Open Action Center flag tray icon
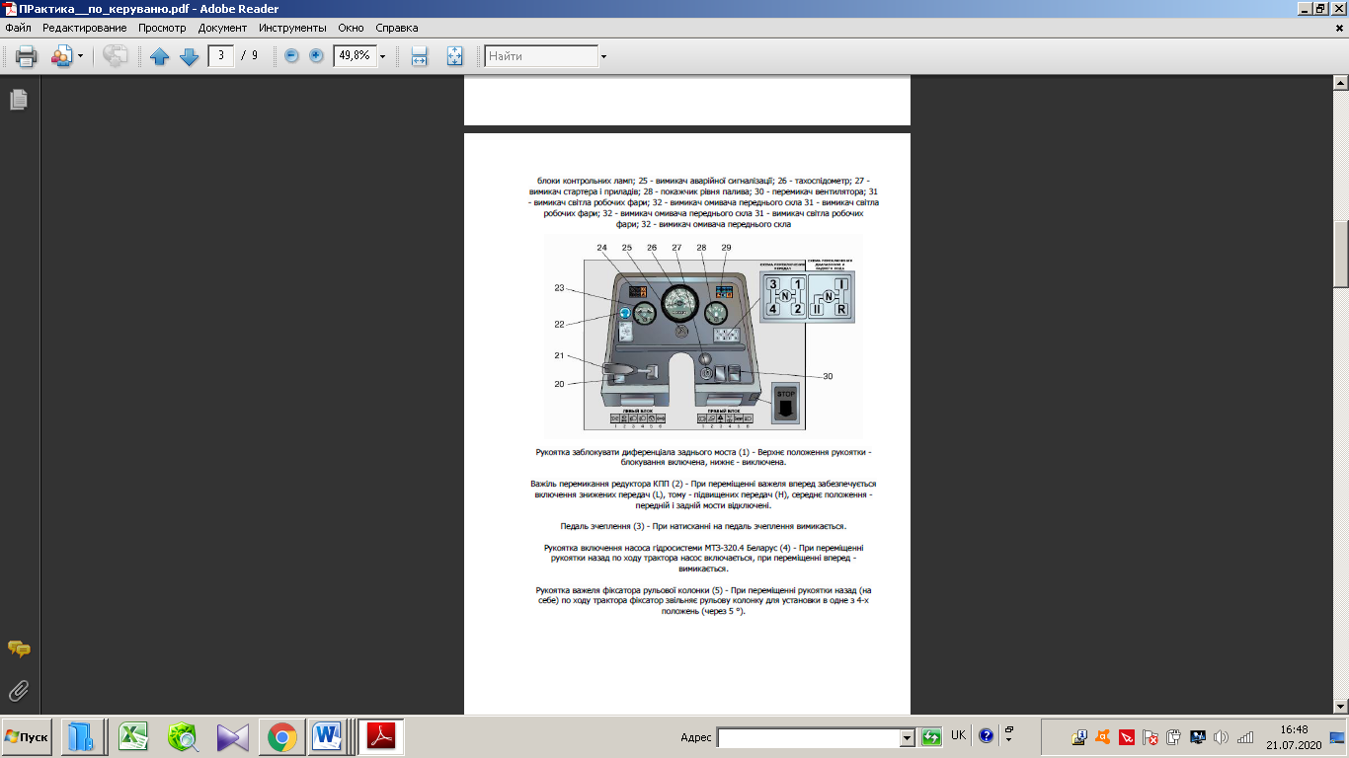This screenshot has height=758, width=1349. 1151,737
